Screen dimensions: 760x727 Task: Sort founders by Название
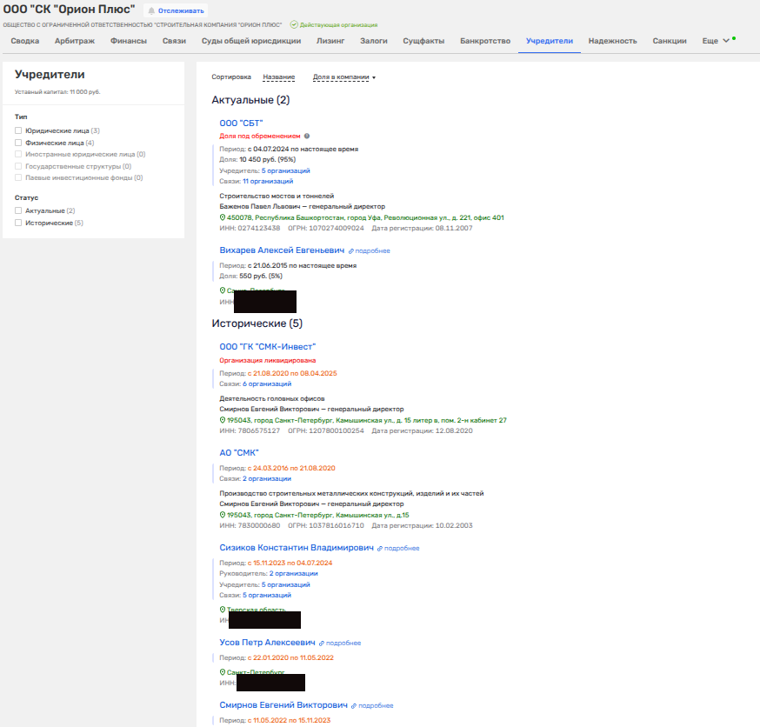click(278, 77)
